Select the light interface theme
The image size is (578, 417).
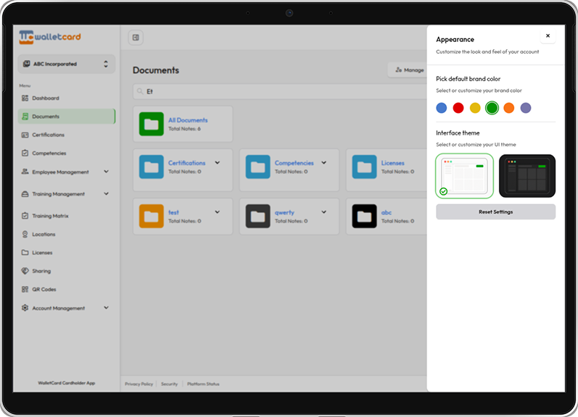point(464,176)
